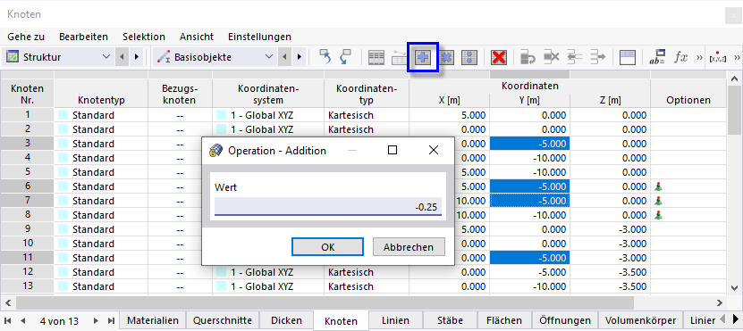
Task: Click the right-pointing arrow rows icon
Action: (598, 58)
